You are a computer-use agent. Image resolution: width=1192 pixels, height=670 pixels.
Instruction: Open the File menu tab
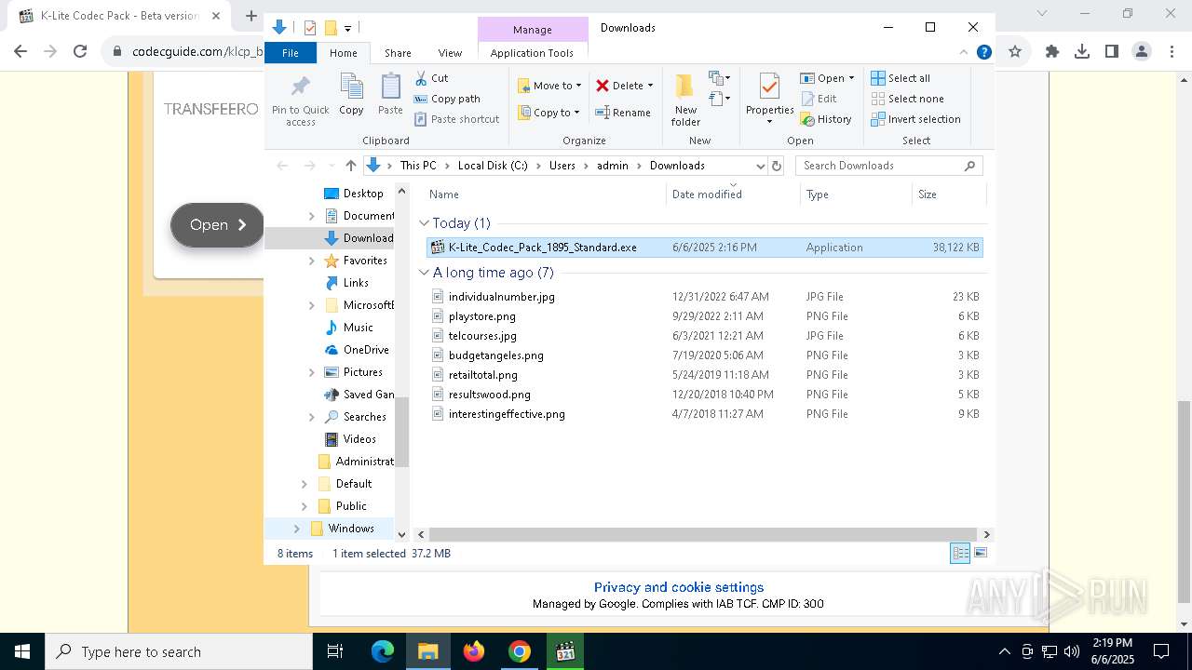click(291, 53)
